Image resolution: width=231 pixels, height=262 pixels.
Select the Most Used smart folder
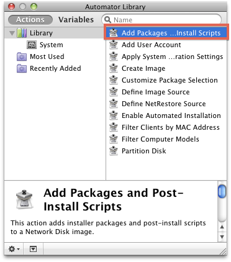point(55,56)
